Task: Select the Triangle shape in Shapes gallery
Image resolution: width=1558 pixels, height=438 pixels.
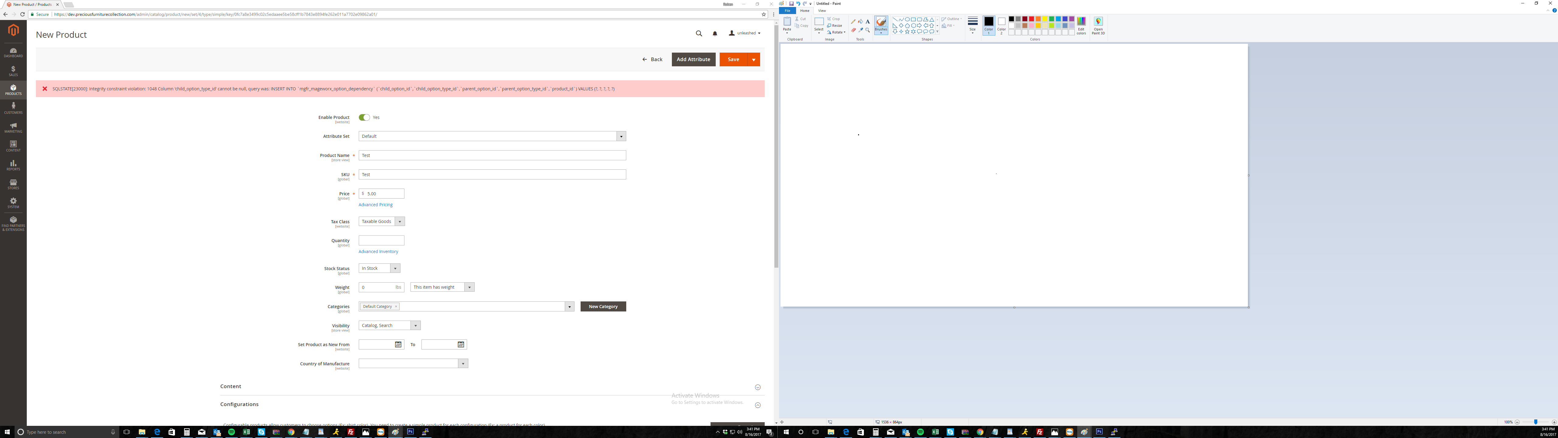Action: coord(931,19)
